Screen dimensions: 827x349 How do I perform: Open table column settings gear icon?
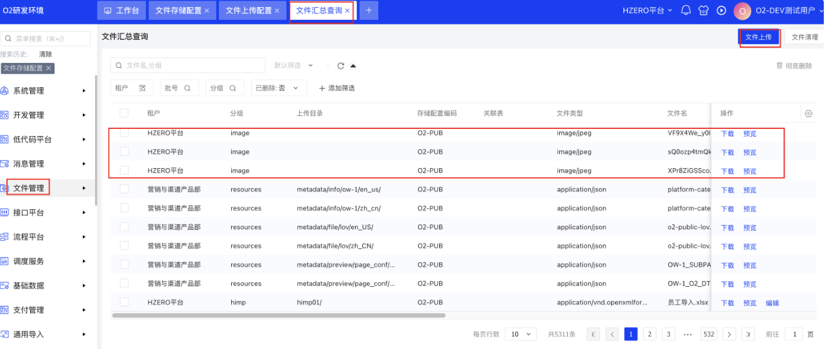[x=808, y=114]
